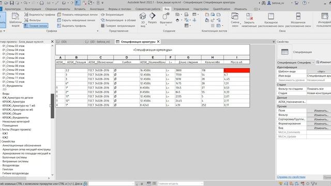
Task: Open Интерфейс пользователя options
Action: 324,20
